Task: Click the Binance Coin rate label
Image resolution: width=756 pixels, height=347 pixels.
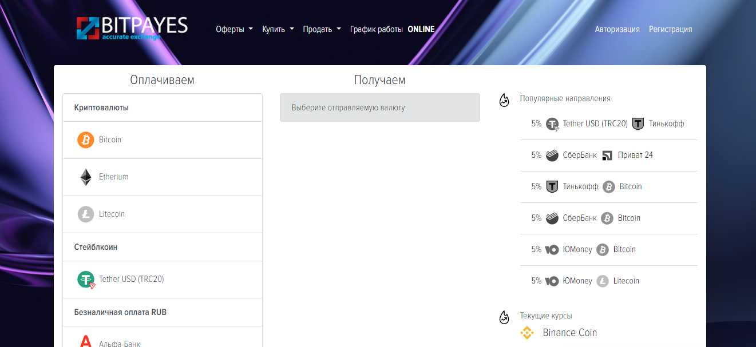Action: point(569,333)
